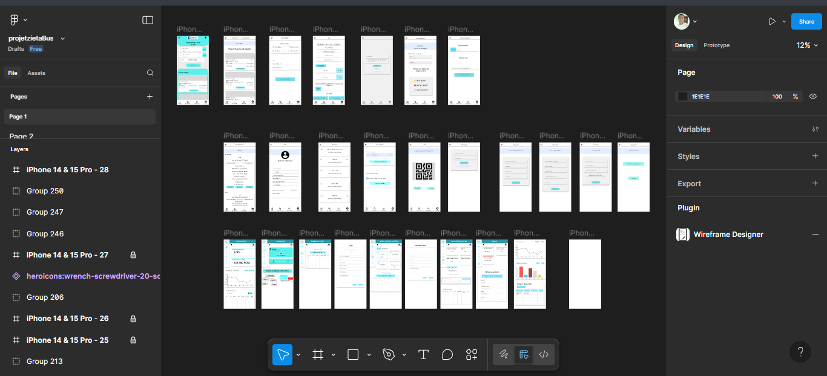Start presentation with the play icon
This screenshot has width=827, height=376.
tap(773, 21)
